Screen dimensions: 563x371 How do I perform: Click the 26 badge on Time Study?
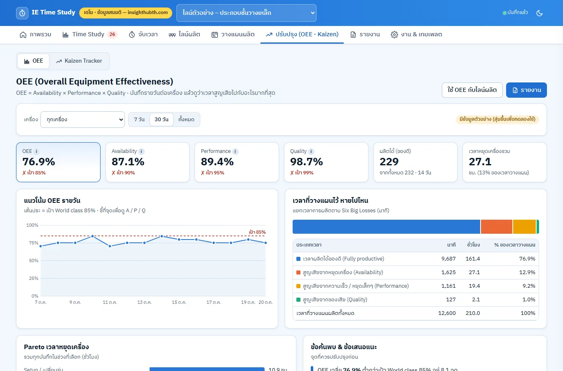pyautogui.click(x=112, y=34)
